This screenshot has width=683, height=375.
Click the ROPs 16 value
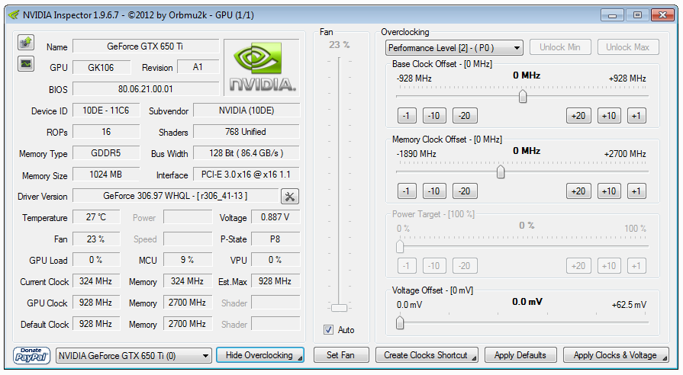click(106, 132)
